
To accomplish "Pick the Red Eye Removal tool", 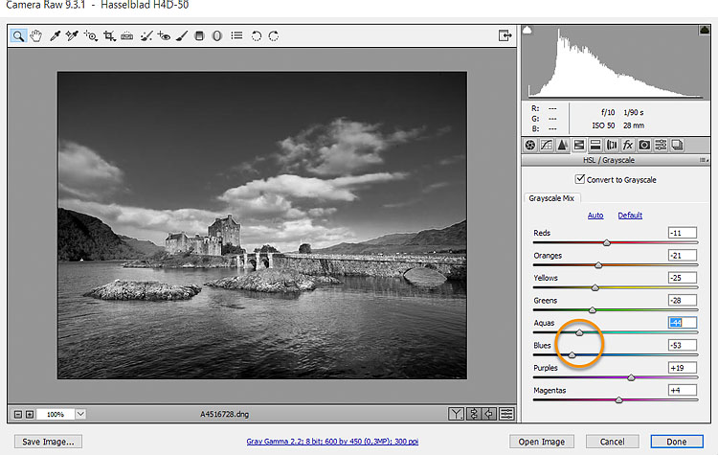I will pos(164,36).
